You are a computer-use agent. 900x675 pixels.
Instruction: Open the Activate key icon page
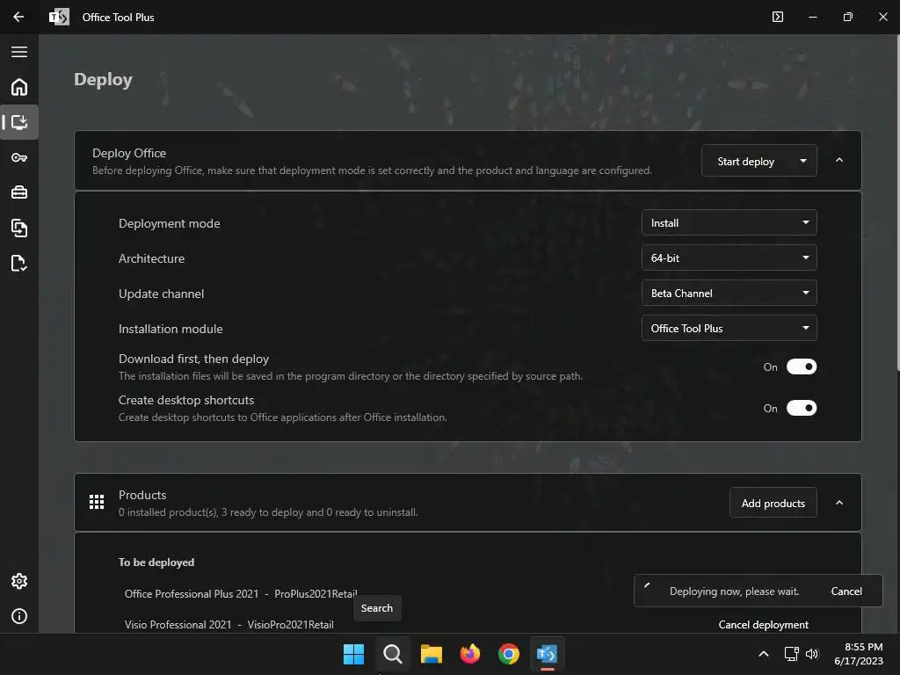pos(19,157)
